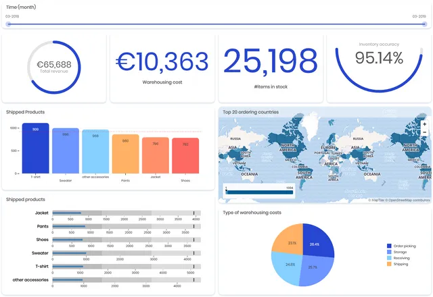Viewport: 433px width, 297px height.
Task: Click the country color scale legend on map
Action: [259, 191]
